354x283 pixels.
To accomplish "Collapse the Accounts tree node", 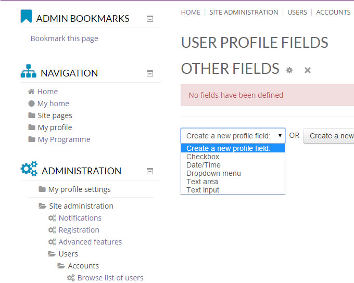I will (x=83, y=266).
